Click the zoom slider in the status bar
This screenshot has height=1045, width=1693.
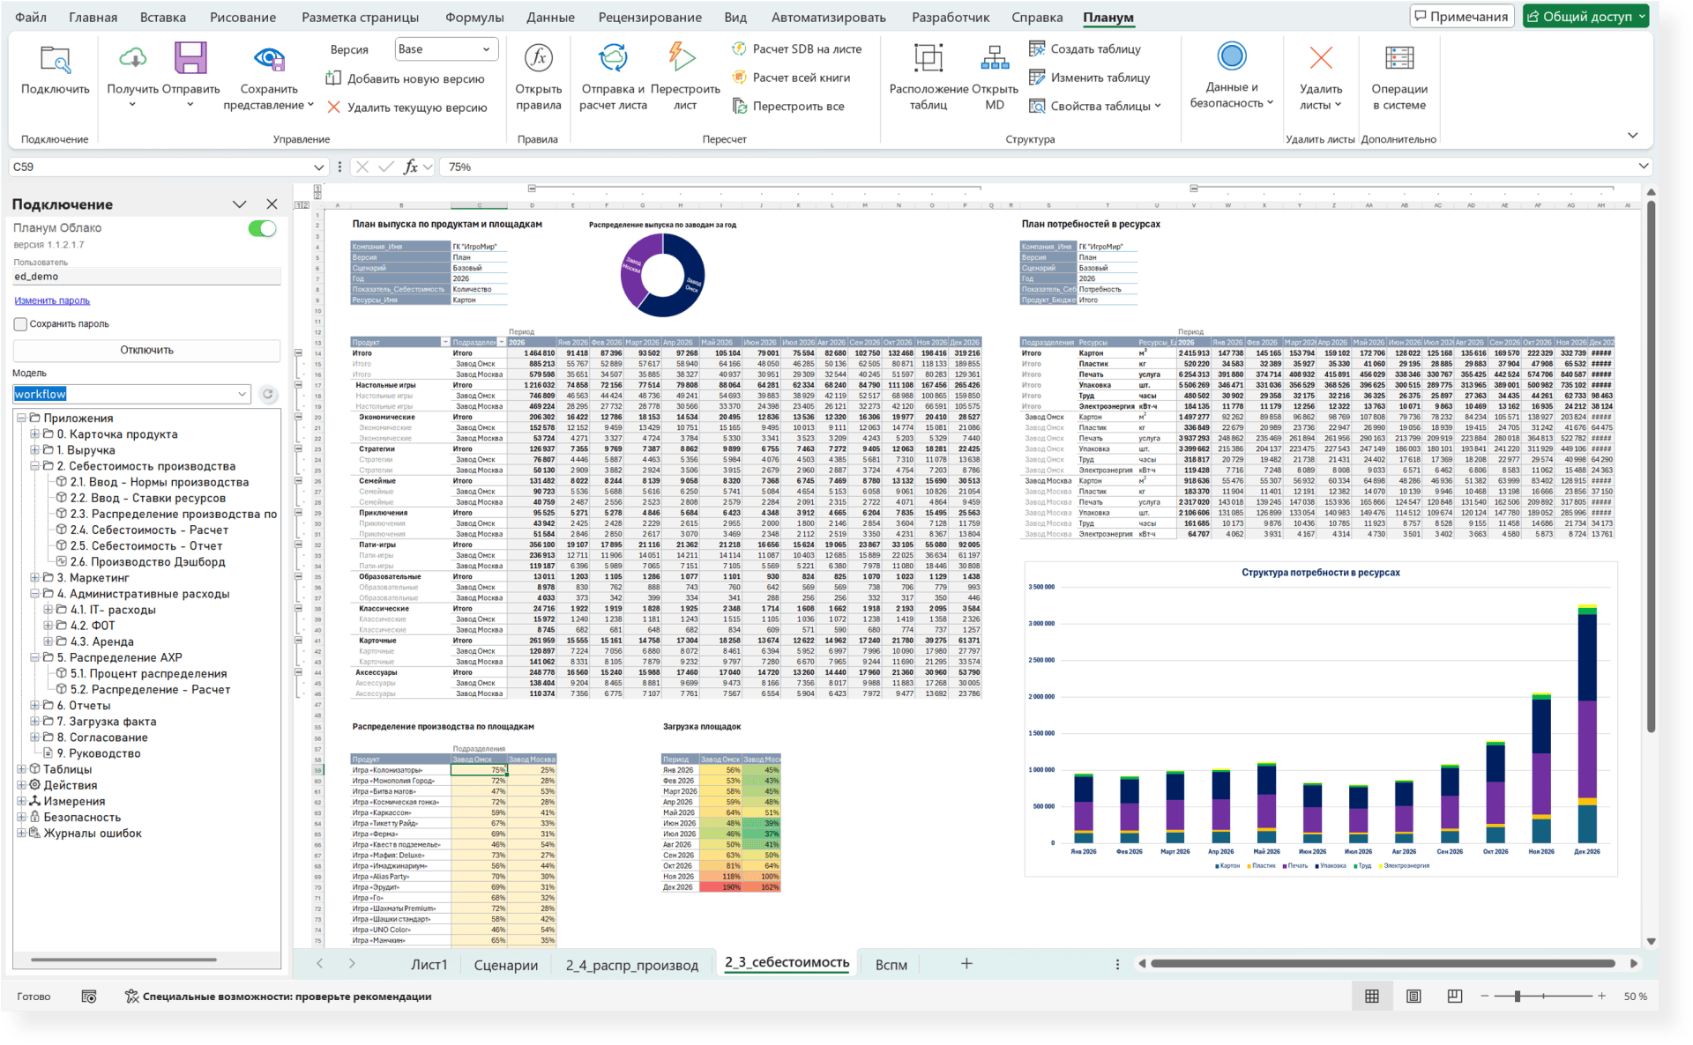1518,997
